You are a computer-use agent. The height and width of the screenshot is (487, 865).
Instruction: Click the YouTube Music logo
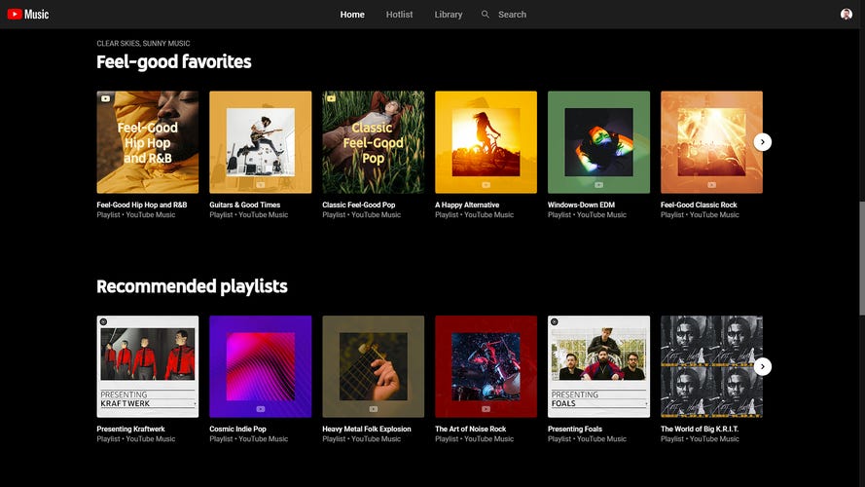[x=28, y=15]
